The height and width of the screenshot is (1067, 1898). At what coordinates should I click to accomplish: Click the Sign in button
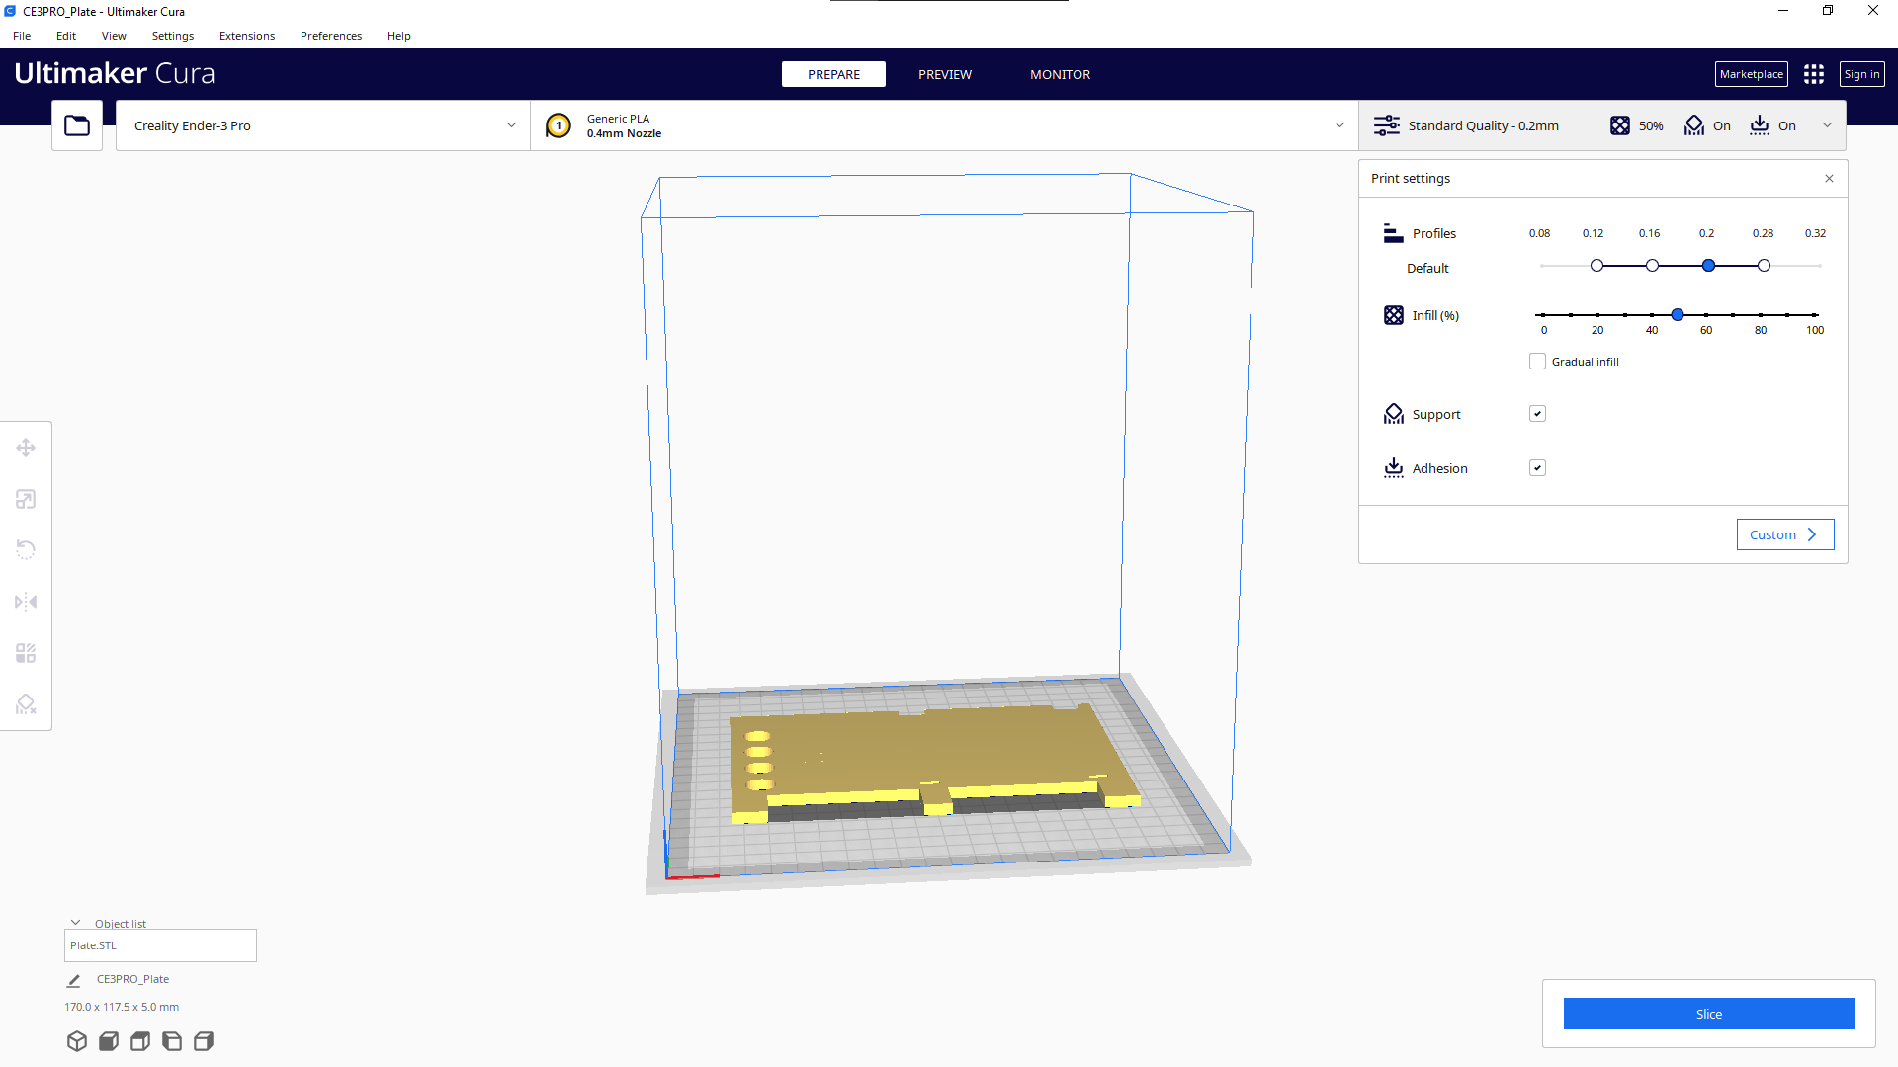point(1861,74)
